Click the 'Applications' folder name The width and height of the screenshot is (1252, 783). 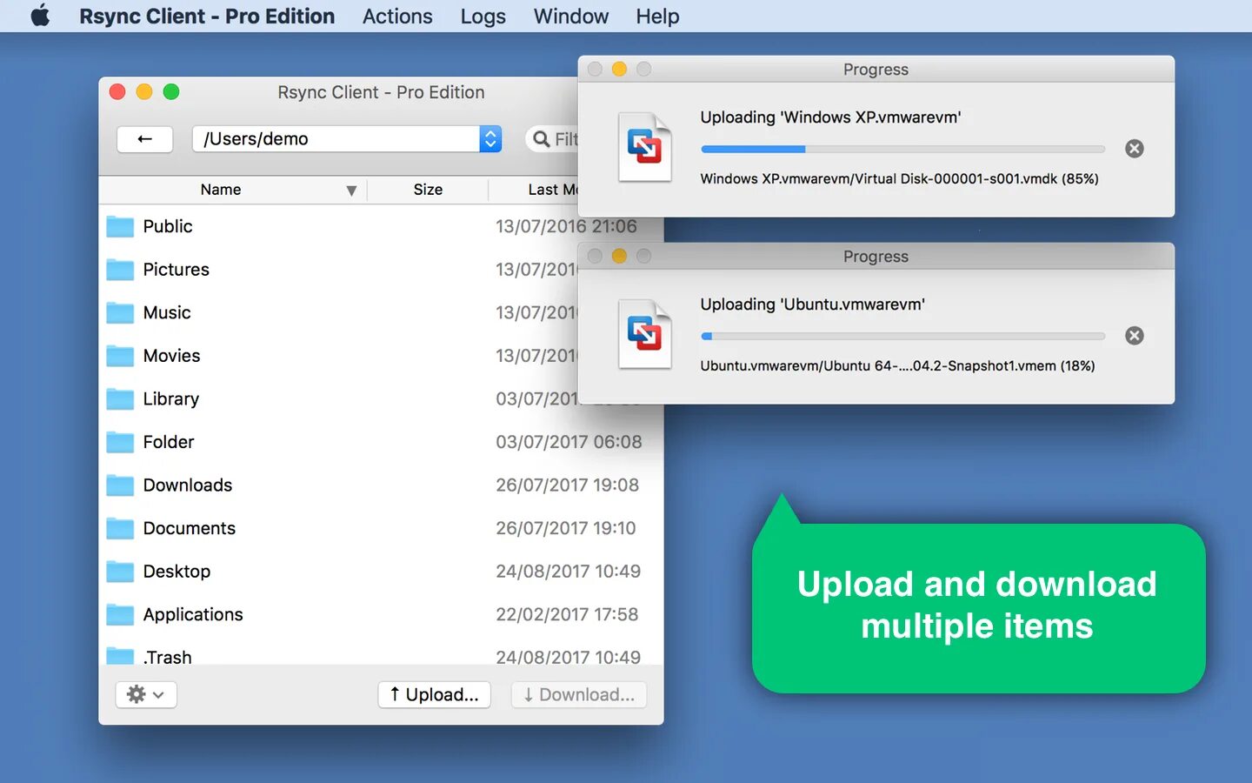pos(193,614)
